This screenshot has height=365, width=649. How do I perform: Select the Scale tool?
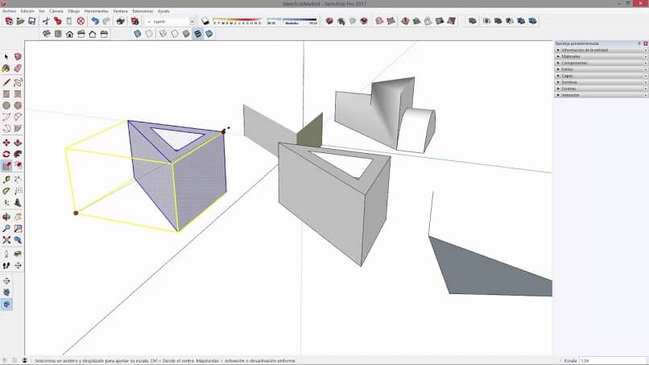[x=6, y=166]
